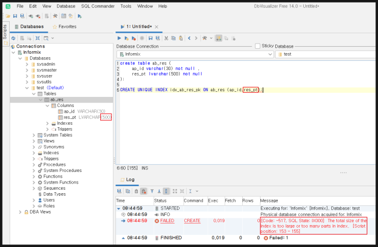378x247 pixels.
Task: Select the res_pt LVARCHAR column
Action: (x=84, y=117)
